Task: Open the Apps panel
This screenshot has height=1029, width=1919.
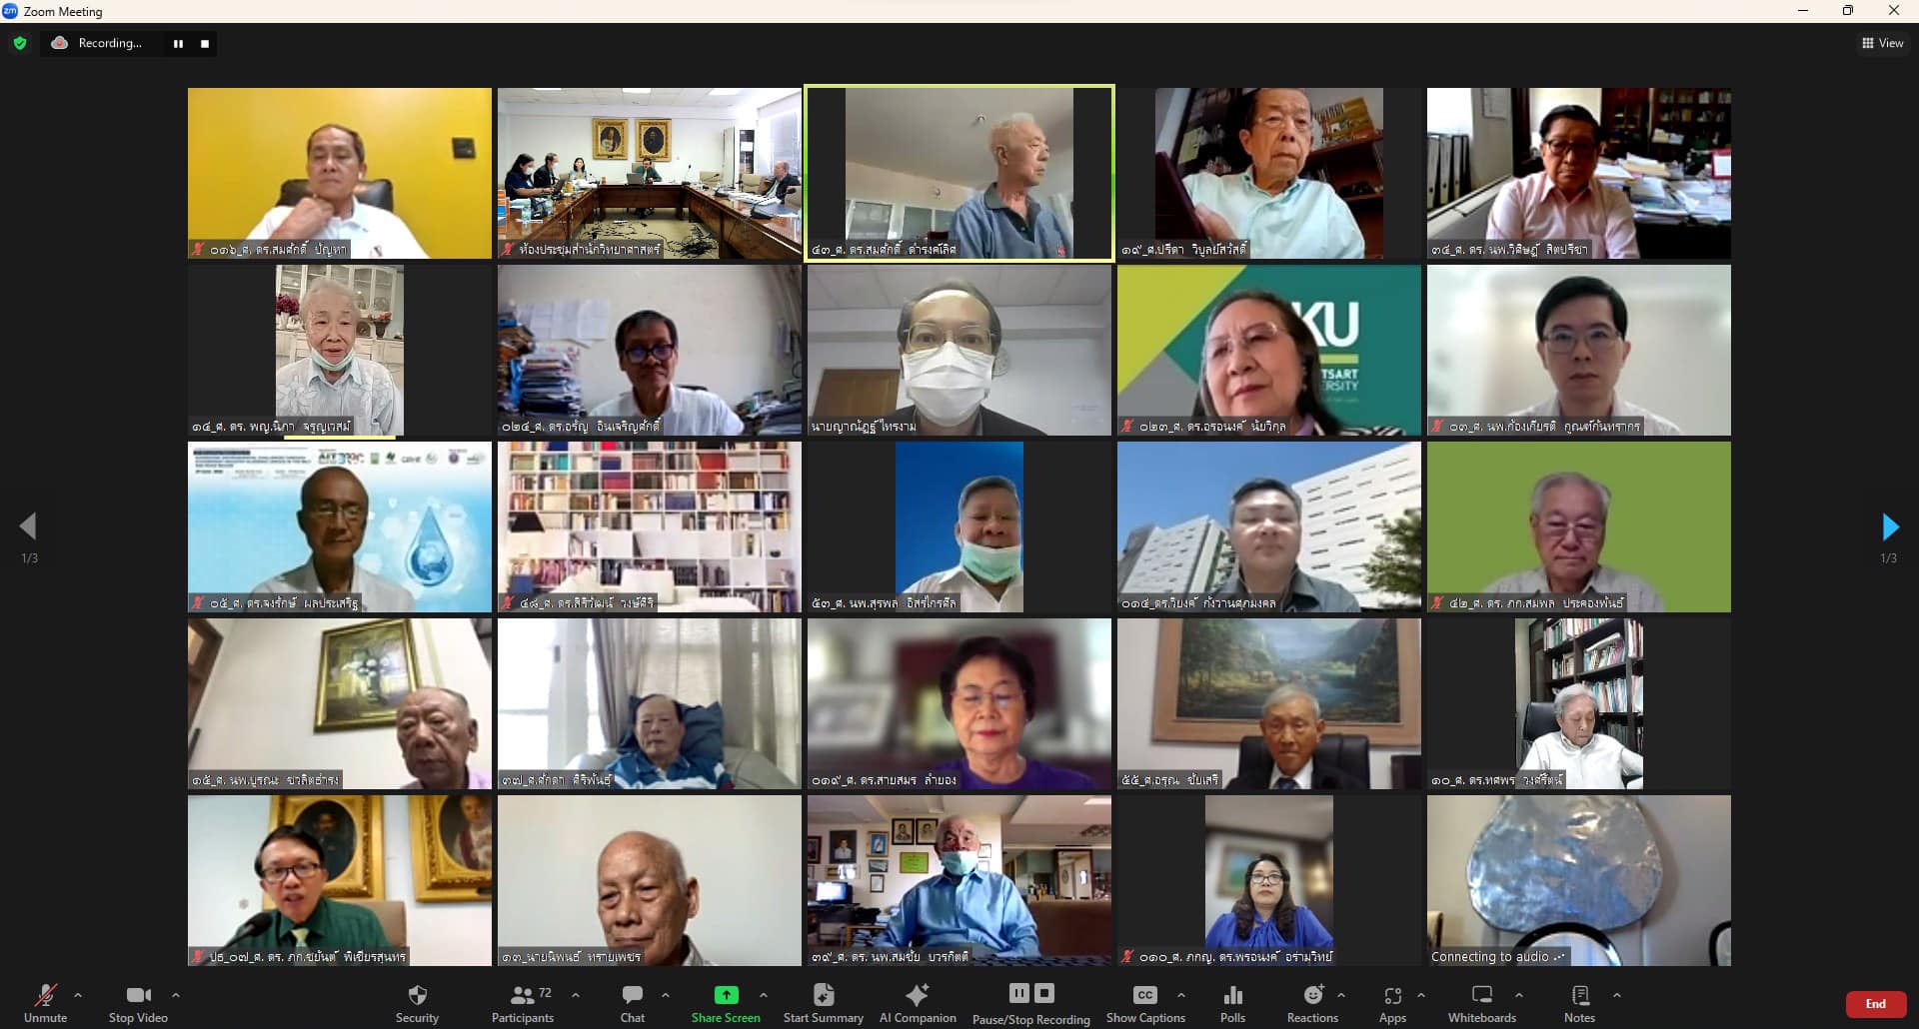Action: pyautogui.click(x=1392, y=1002)
